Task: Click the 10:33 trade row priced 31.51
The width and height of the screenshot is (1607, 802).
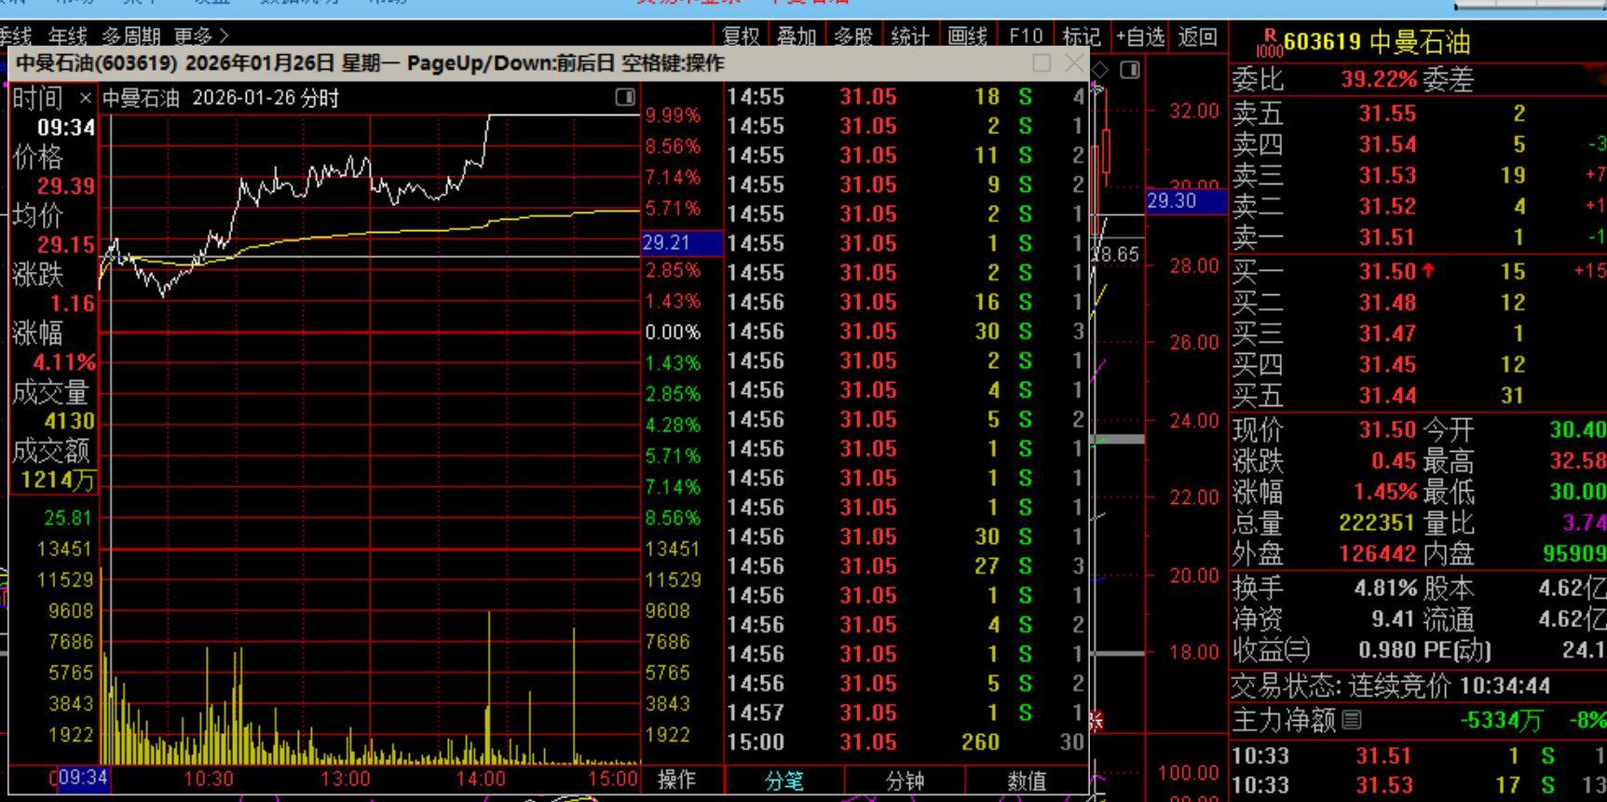Action: (x=1419, y=755)
